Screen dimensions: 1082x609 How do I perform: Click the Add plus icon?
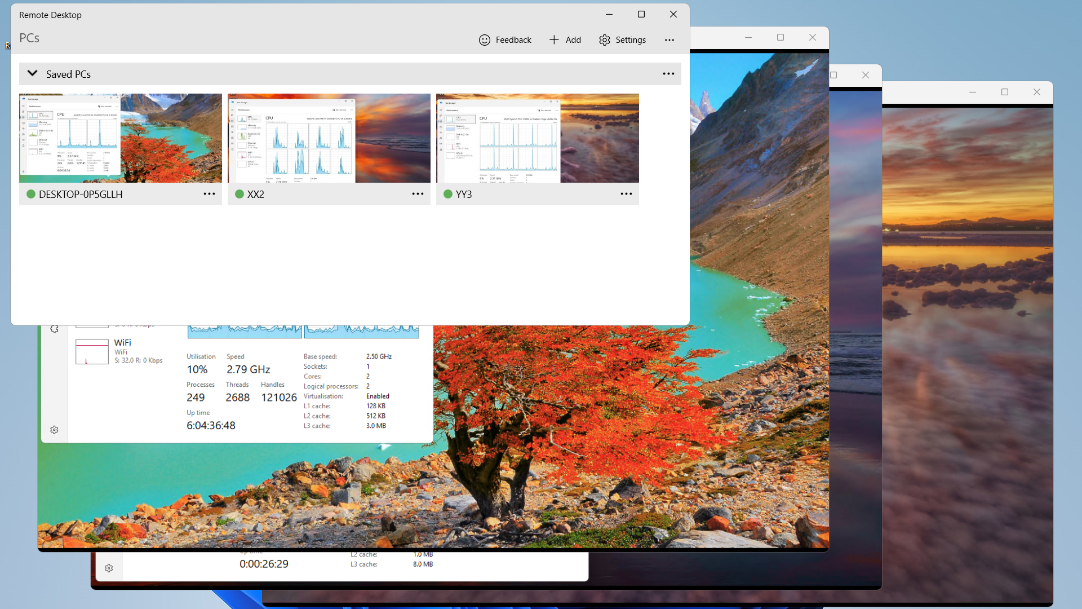pos(554,40)
